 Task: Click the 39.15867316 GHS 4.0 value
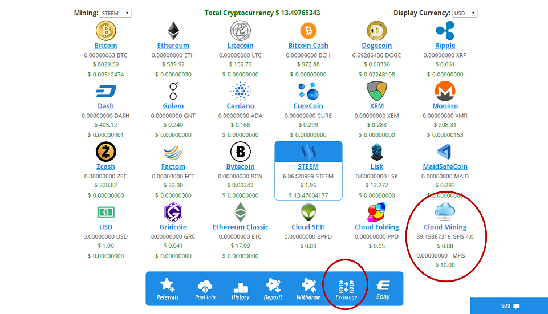click(445, 237)
